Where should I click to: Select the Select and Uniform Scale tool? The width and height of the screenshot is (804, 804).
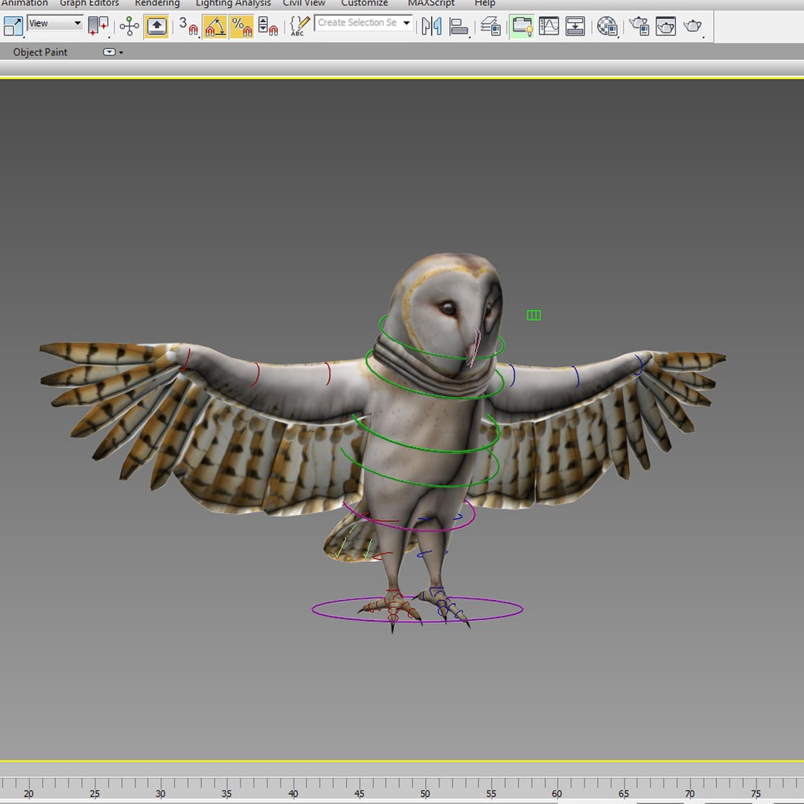click(13, 26)
